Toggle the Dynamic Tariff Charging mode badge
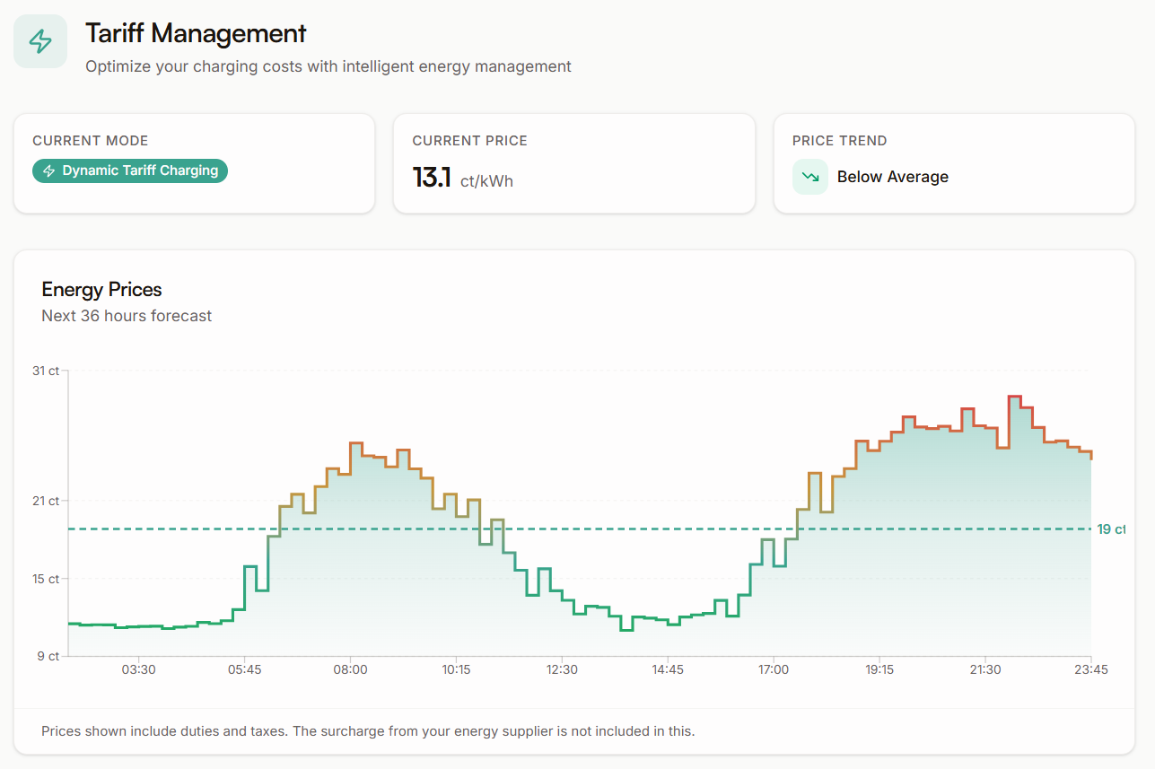1155x769 pixels. [x=129, y=170]
